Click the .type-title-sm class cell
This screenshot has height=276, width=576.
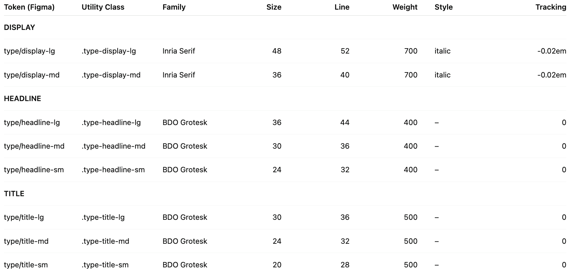click(x=105, y=265)
